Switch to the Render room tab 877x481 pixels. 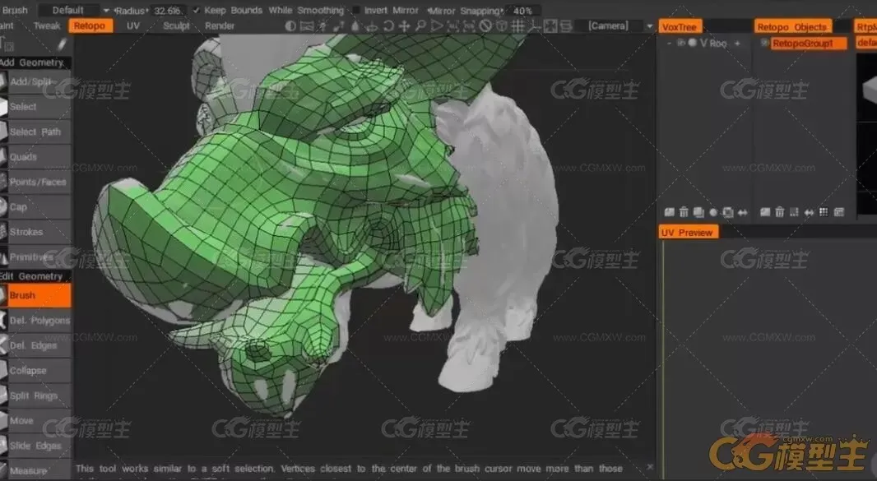coord(219,25)
